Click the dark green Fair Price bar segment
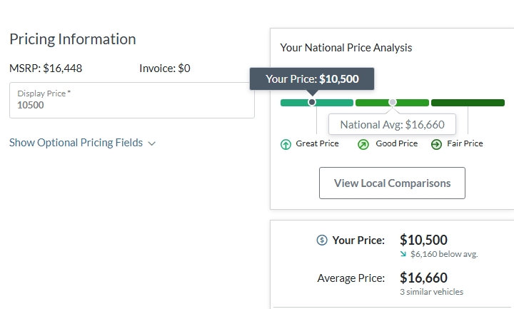The image size is (514, 309). click(468, 103)
